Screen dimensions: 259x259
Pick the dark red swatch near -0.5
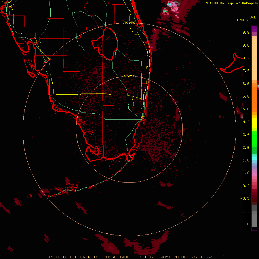tap(254, 198)
